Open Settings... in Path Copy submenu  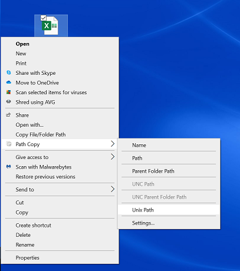(x=169, y=223)
